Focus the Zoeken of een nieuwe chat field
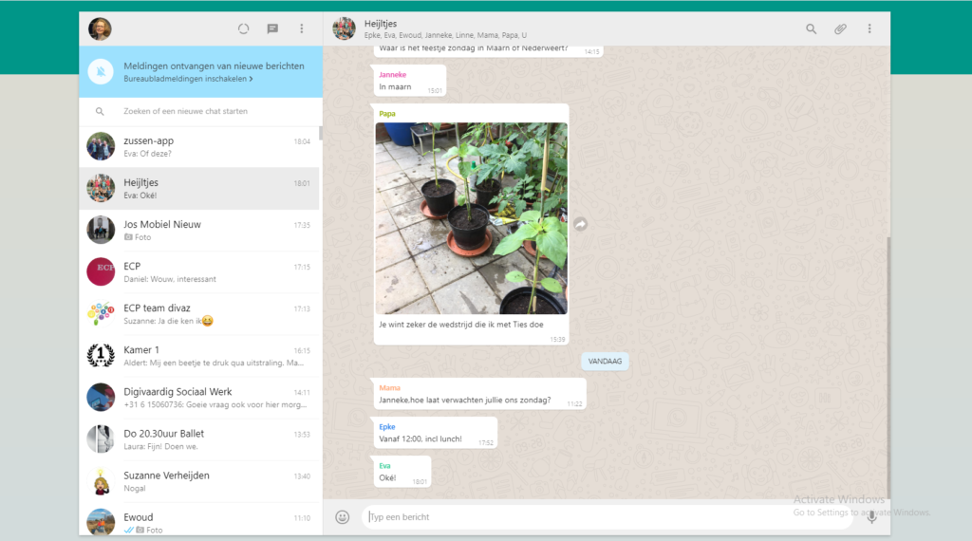The image size is (972, 541). (201, 112)
